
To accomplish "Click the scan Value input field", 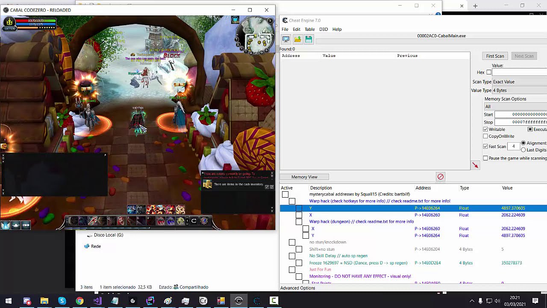I will click(x=520, y=72).
